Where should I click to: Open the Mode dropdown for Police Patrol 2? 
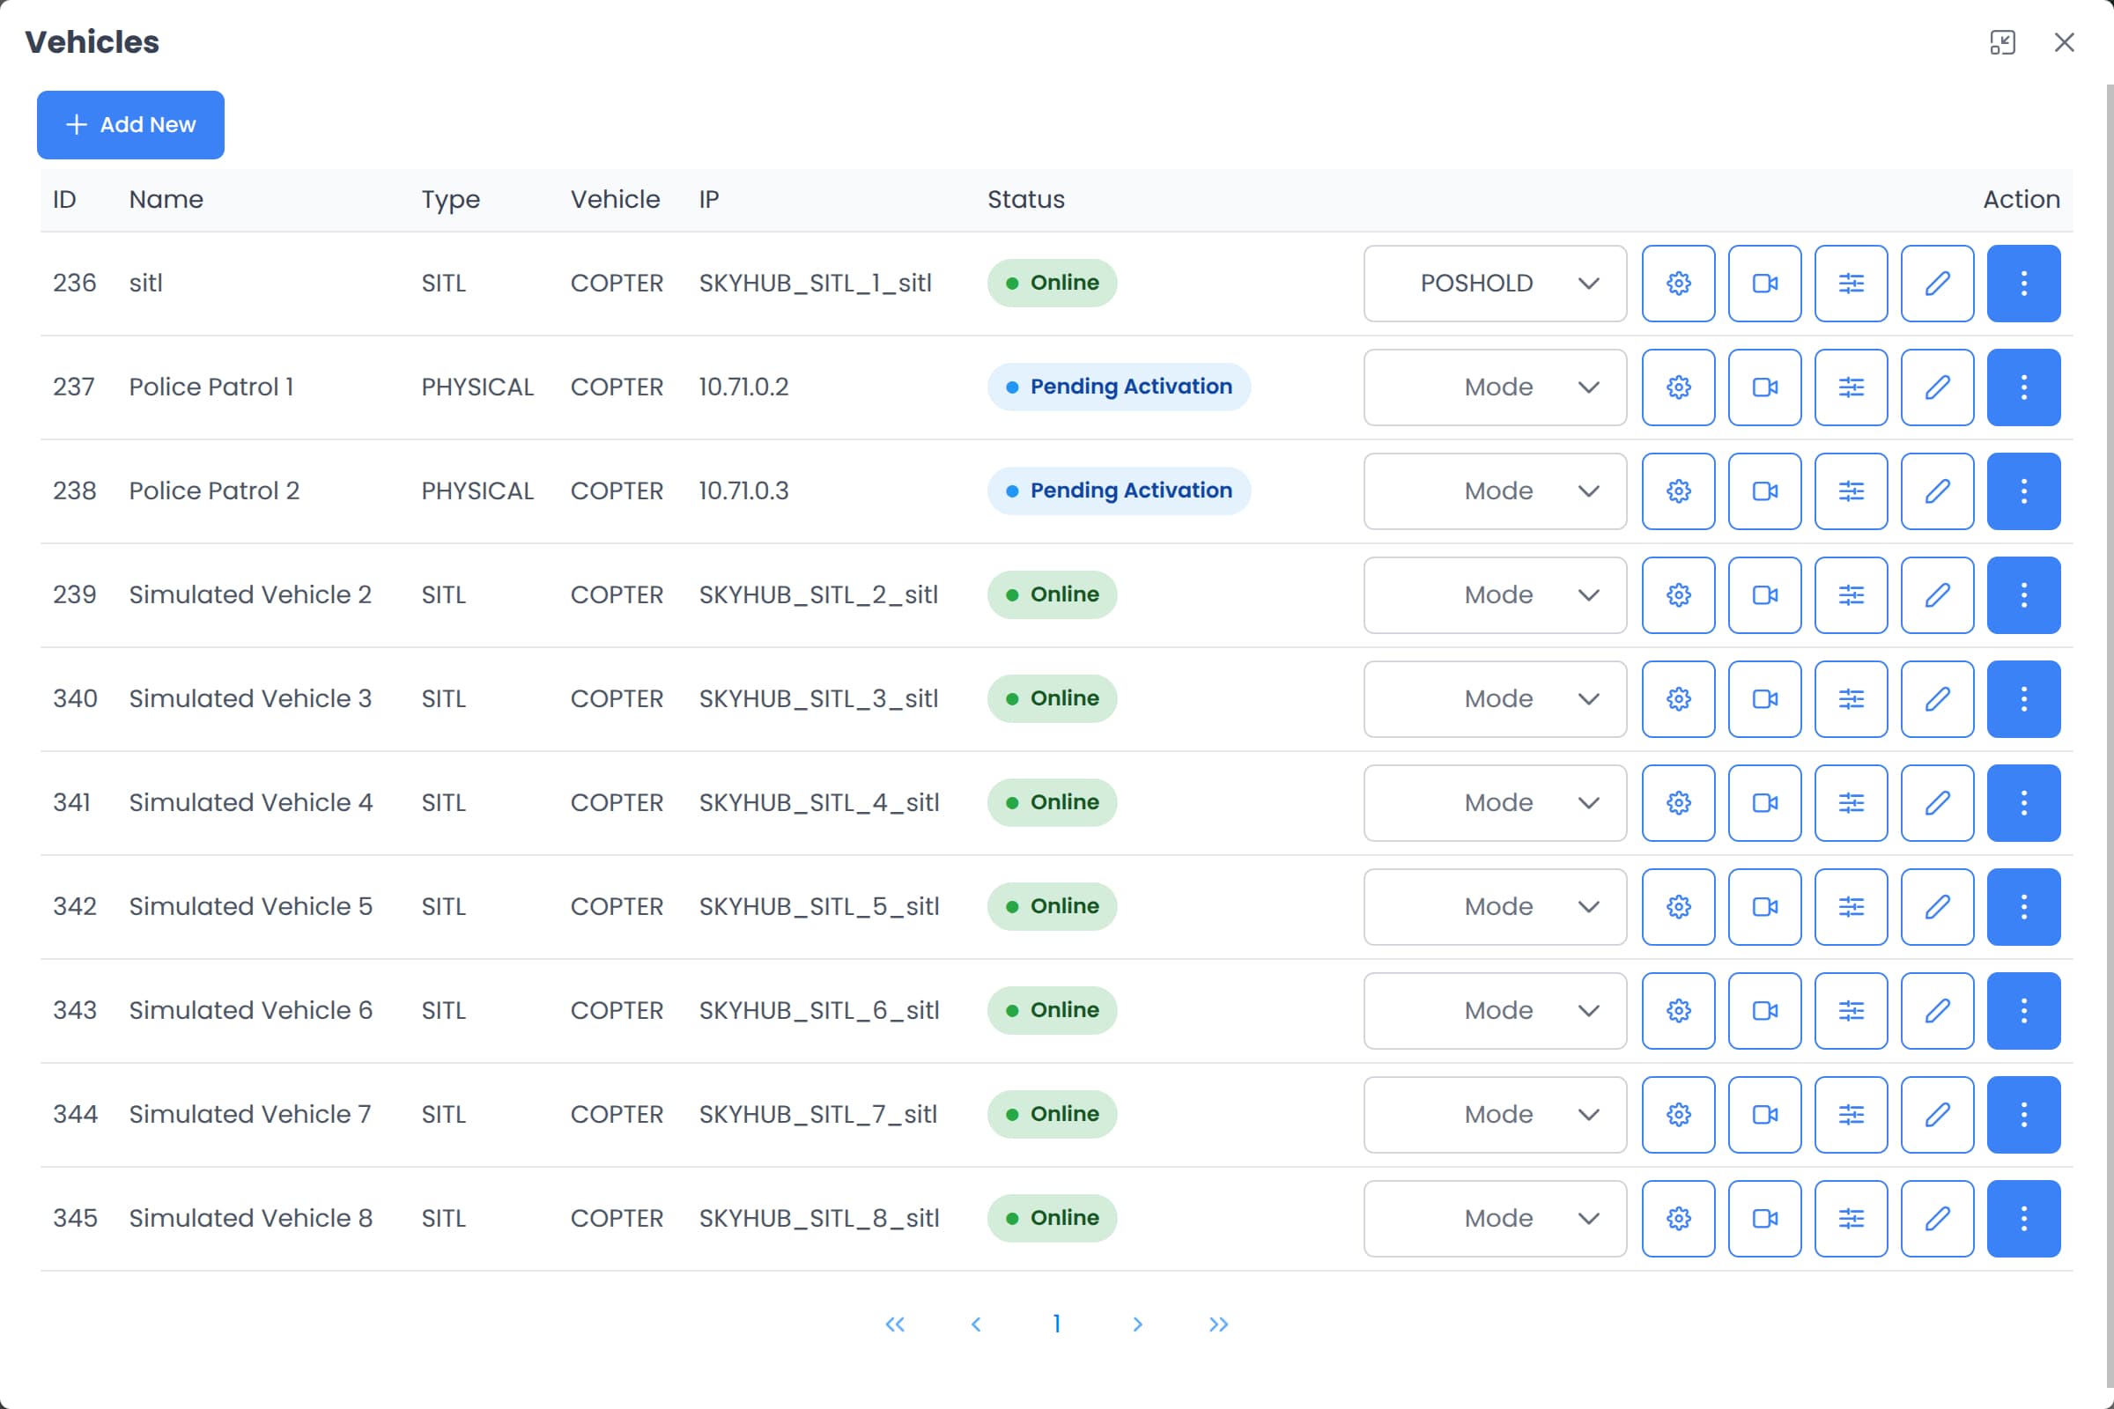(x=1493, y=491)
